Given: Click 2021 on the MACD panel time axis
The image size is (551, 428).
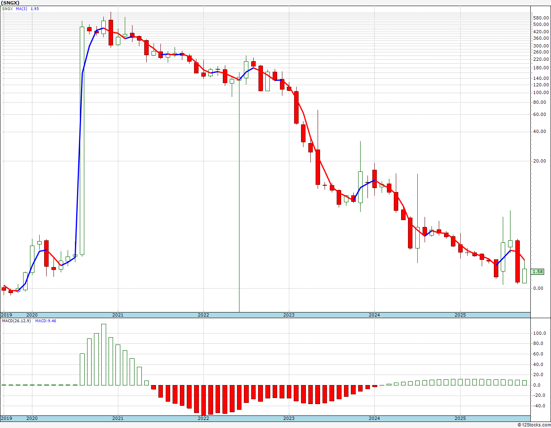Looking at the screenshot, I should point(117,418).
